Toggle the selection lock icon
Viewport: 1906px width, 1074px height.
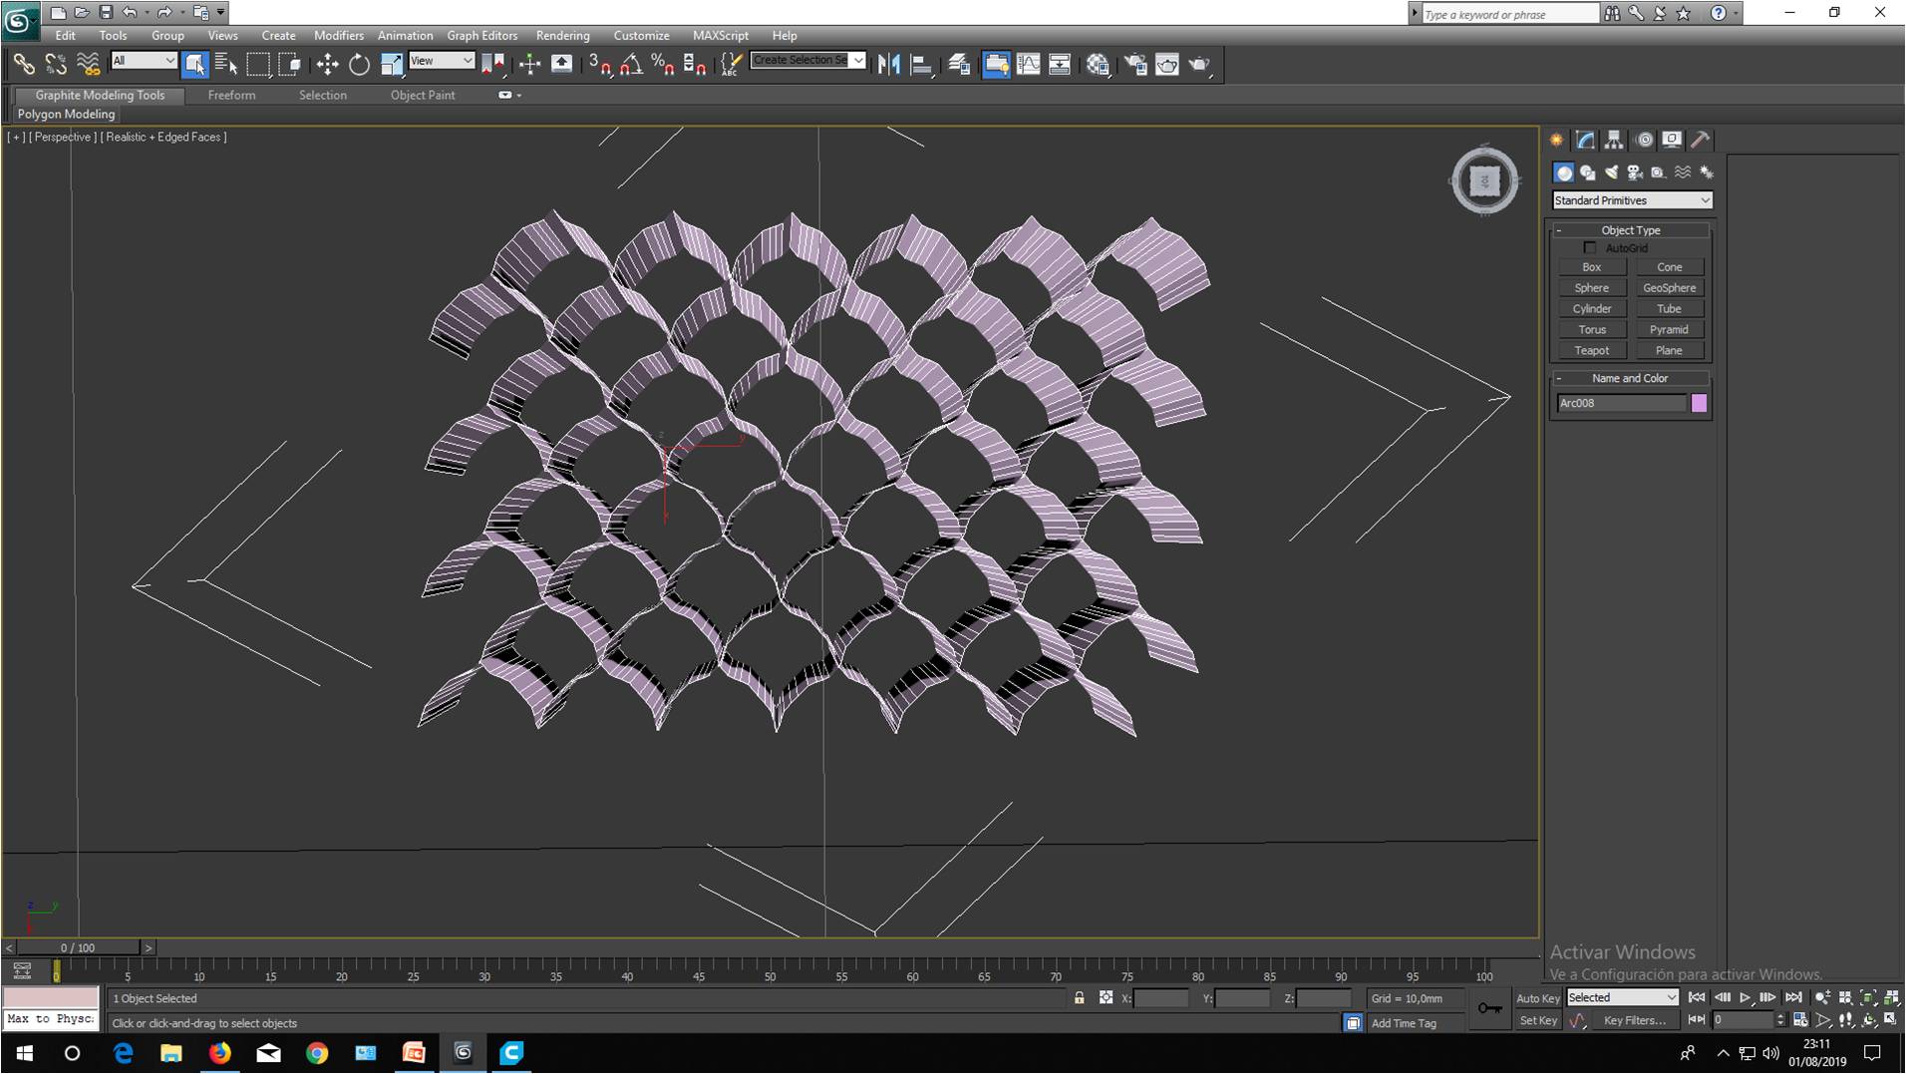(x=1079, y=998)
